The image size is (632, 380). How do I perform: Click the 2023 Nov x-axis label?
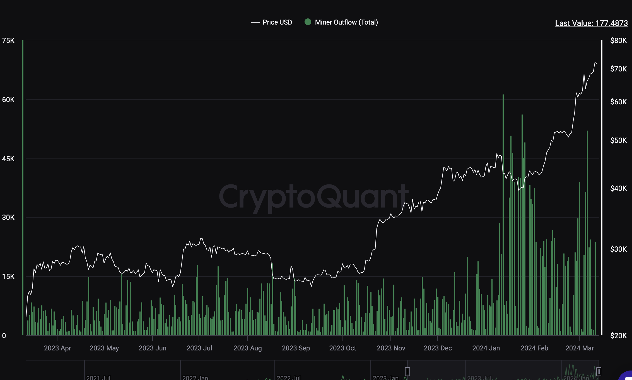pyautogui.click(x=391, y=348)
